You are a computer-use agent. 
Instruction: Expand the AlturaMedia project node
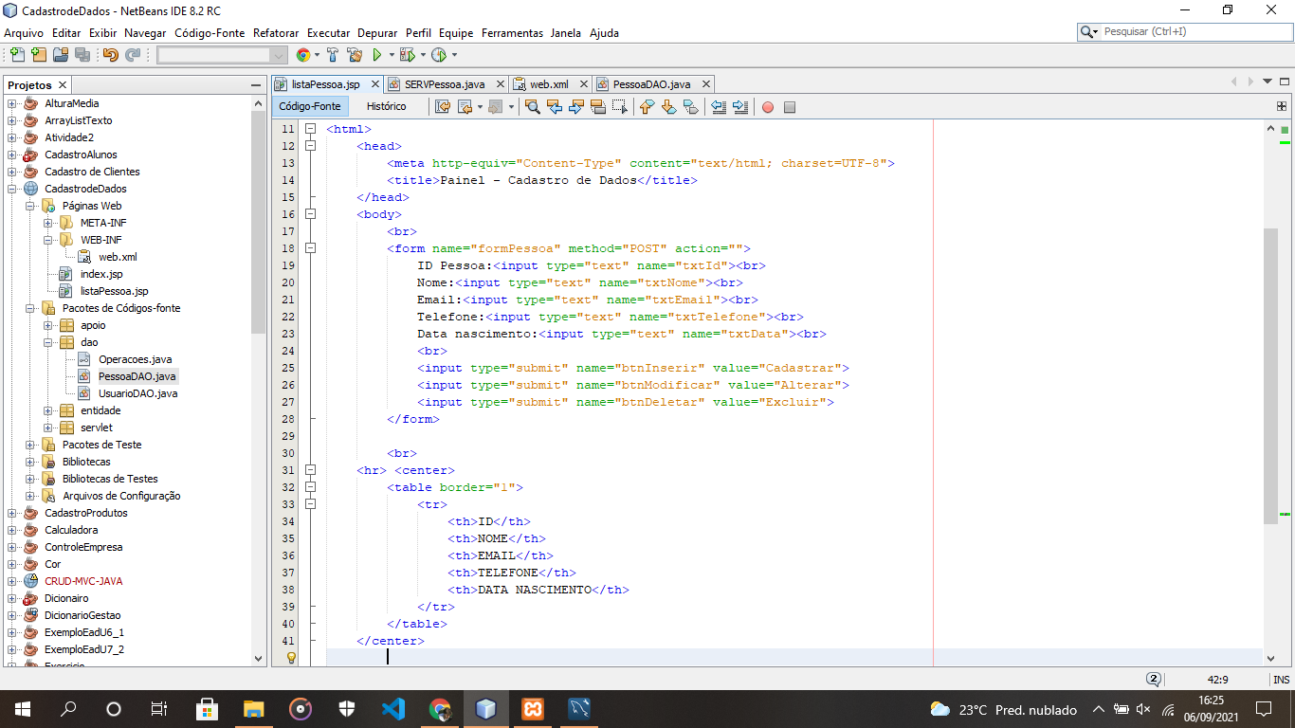(x=12, y=103)
